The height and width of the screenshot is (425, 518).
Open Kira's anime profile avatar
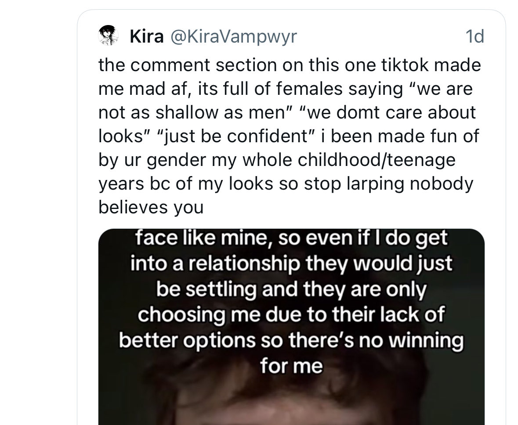point(109,35)
